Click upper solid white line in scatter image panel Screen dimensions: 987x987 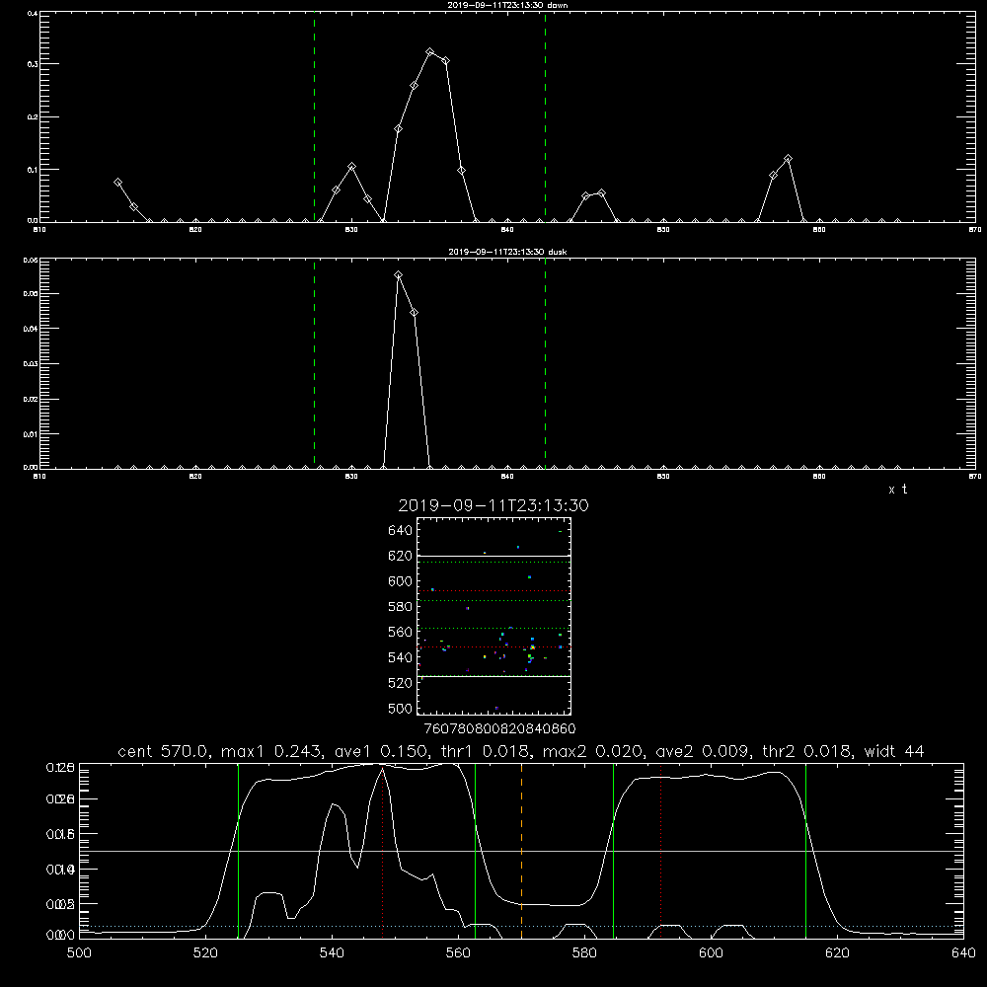493,556
